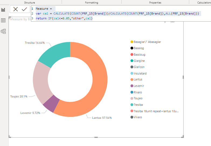The image size is (211, 146).
Task: Select the Lantus legend entry
Action: 136,79
